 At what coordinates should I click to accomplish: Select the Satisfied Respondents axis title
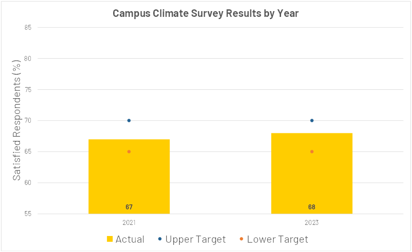pyautogui.click(x=16, y=120)
